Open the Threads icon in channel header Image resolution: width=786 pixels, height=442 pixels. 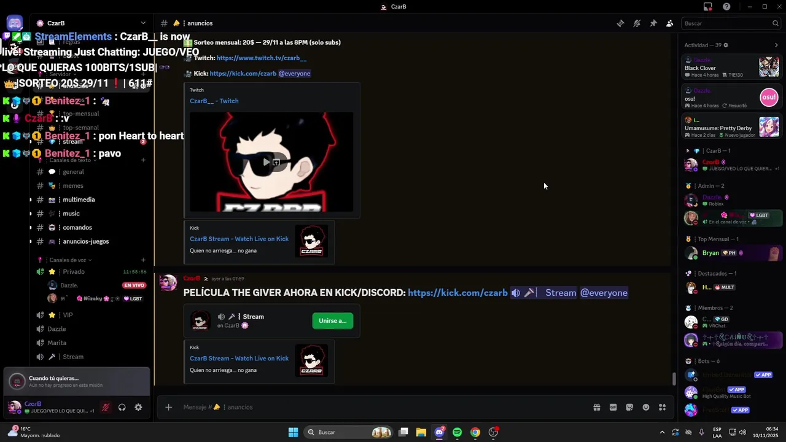coord(620,23)
